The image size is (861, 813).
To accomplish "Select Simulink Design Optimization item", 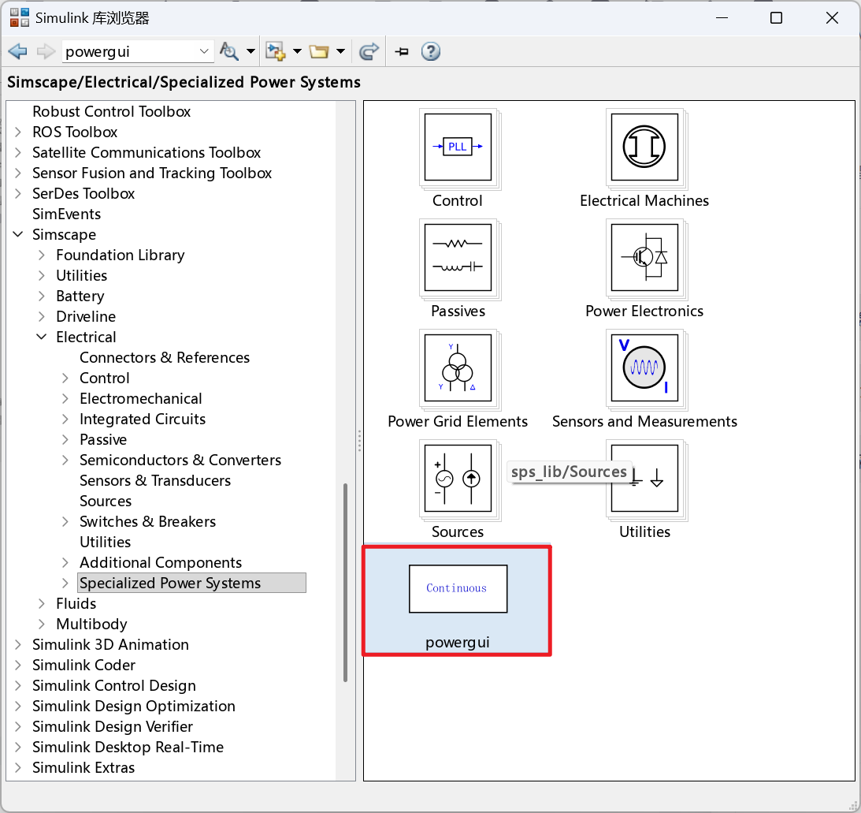I will (x=134, y=707).
